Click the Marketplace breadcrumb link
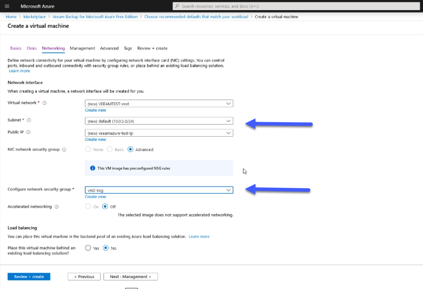Screen dimensions: 423x289 [35, 17]
